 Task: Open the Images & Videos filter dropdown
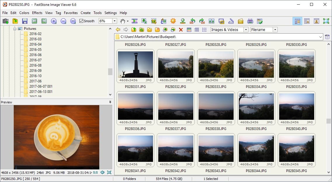[x=247, y=30]
